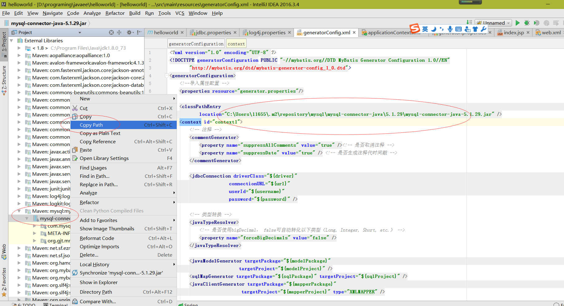
Task: Choose Delete... from context menu
Action: pyautogui.click(x=124, y=255)
